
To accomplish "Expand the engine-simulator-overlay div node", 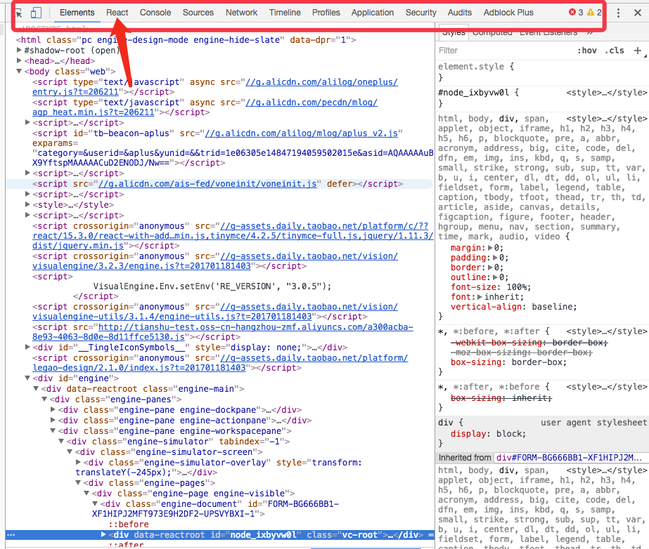I will (x=78, y=462).
